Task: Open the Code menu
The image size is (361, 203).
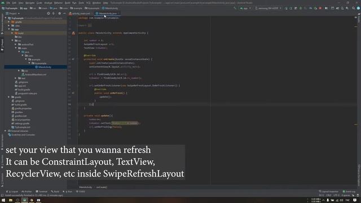Action: coord(39,3)
